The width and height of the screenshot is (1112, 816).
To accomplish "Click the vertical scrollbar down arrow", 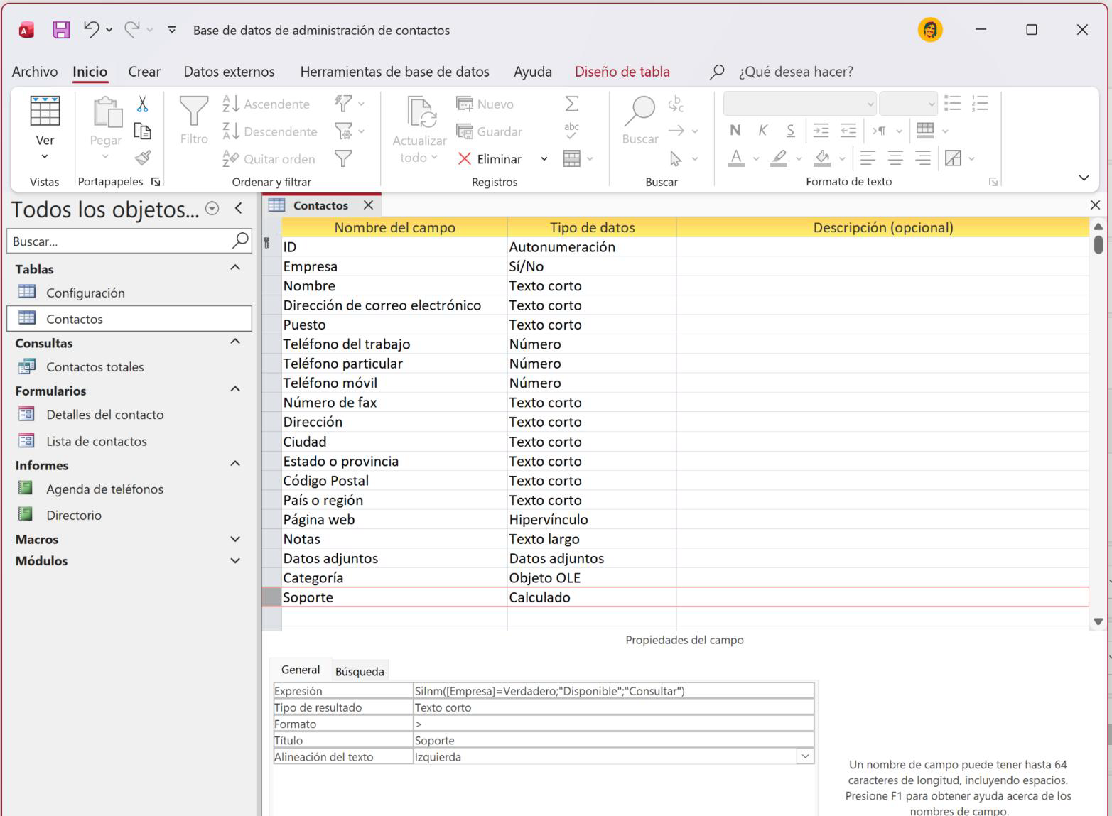I will click(1098, 621).
